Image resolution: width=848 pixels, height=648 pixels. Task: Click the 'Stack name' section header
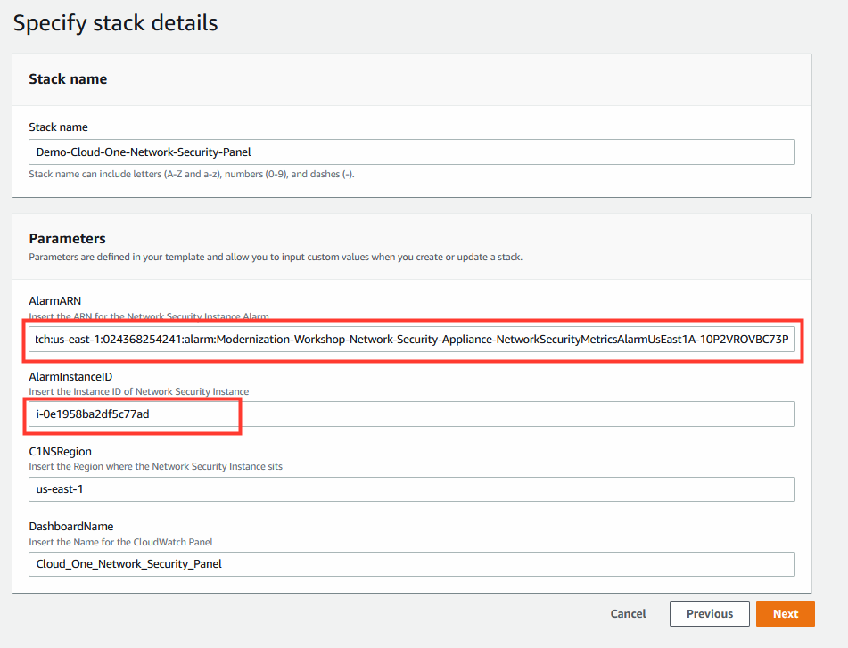point(68,79)
